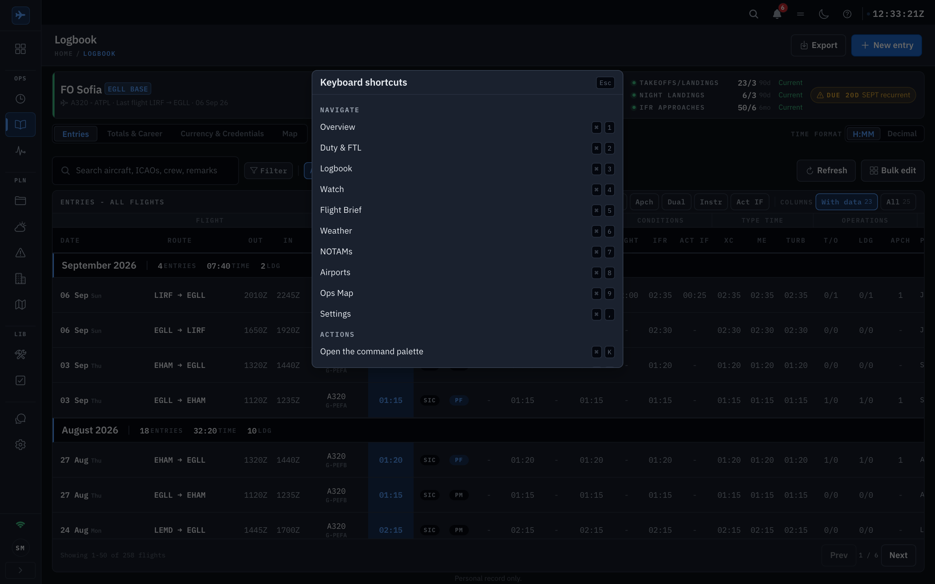Click DUE 20D SEPT recurrent warning badge

pos(863,95)
